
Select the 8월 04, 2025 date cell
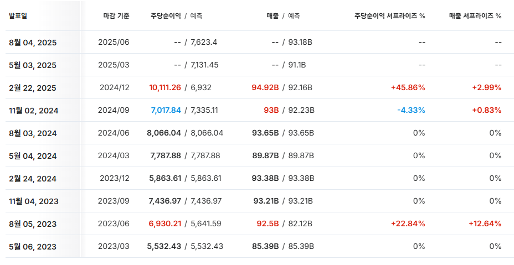pyautogui.click(x=33, y=43)
